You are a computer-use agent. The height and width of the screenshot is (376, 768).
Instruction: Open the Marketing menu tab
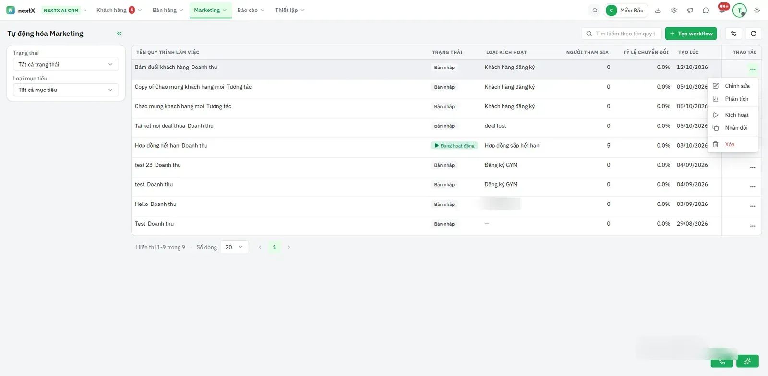coord(210,10)
